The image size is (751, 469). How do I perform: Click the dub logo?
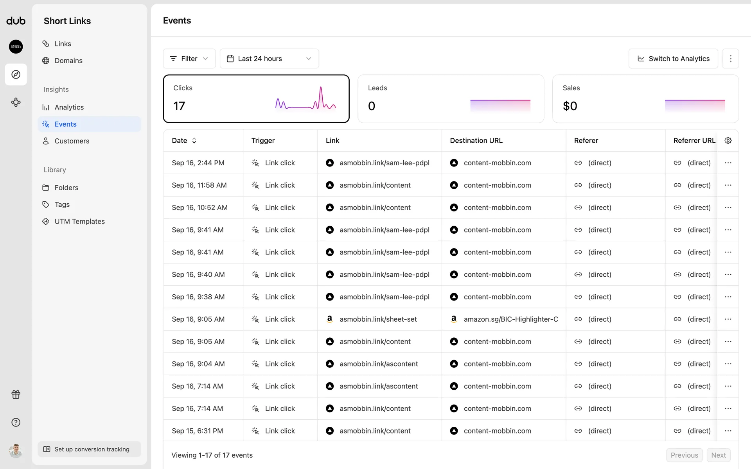click(16, 21)
